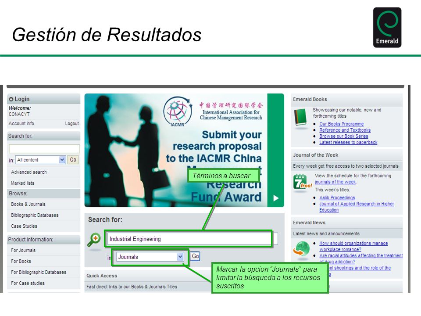Open the All content dropdown in sidebar
The width and height of the screenshot is (421, 316).
(x=40, y=160)
